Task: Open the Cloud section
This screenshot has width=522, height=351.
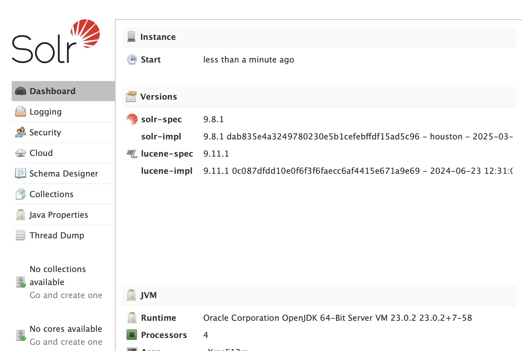Action: (x=63, y=153)
